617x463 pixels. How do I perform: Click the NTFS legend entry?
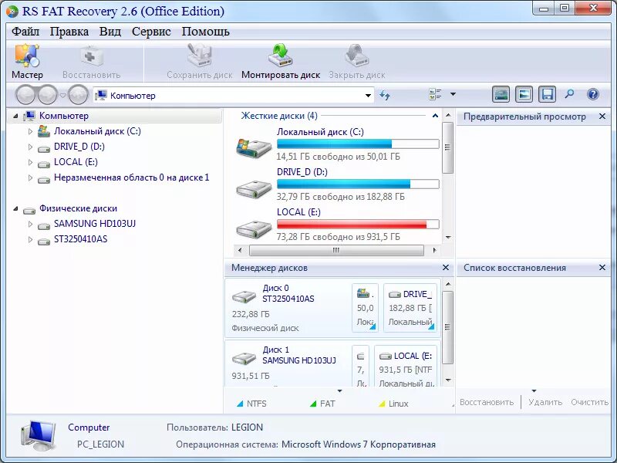252,404
